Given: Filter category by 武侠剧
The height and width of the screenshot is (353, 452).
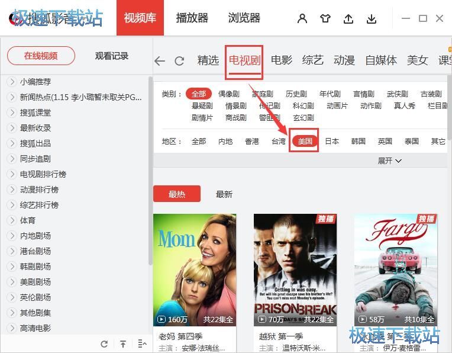Looking at the screenshot, I should click(398, 94).
